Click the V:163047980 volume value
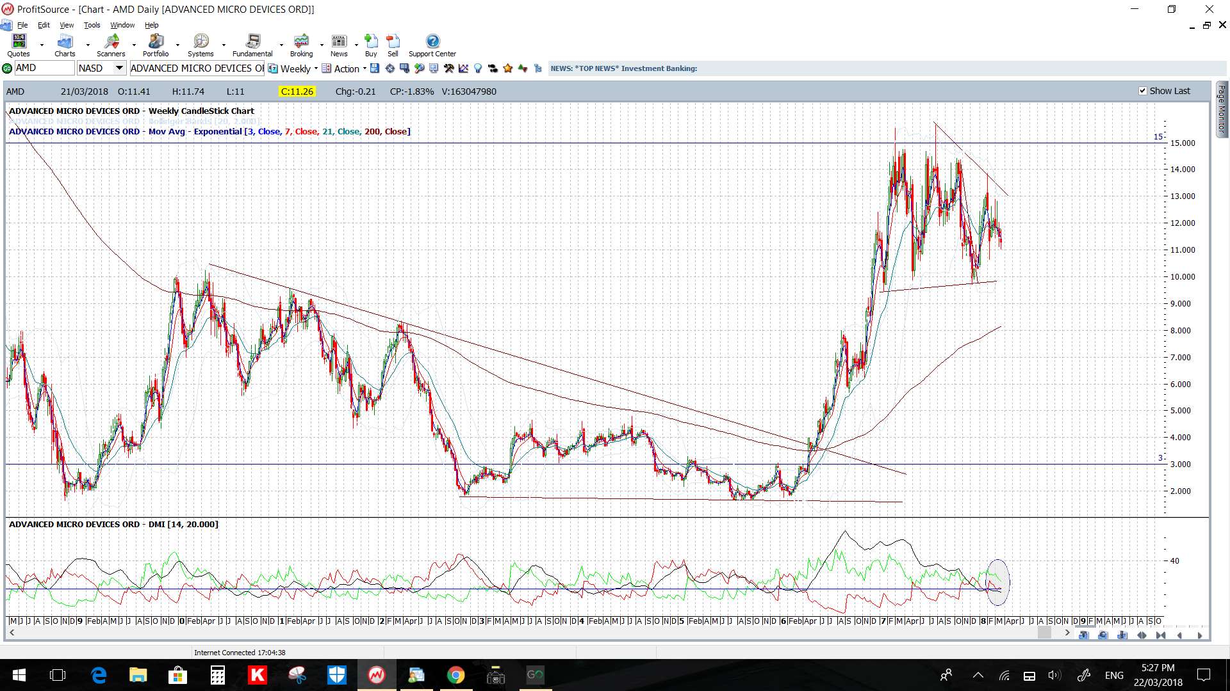 tap(469, 91)
